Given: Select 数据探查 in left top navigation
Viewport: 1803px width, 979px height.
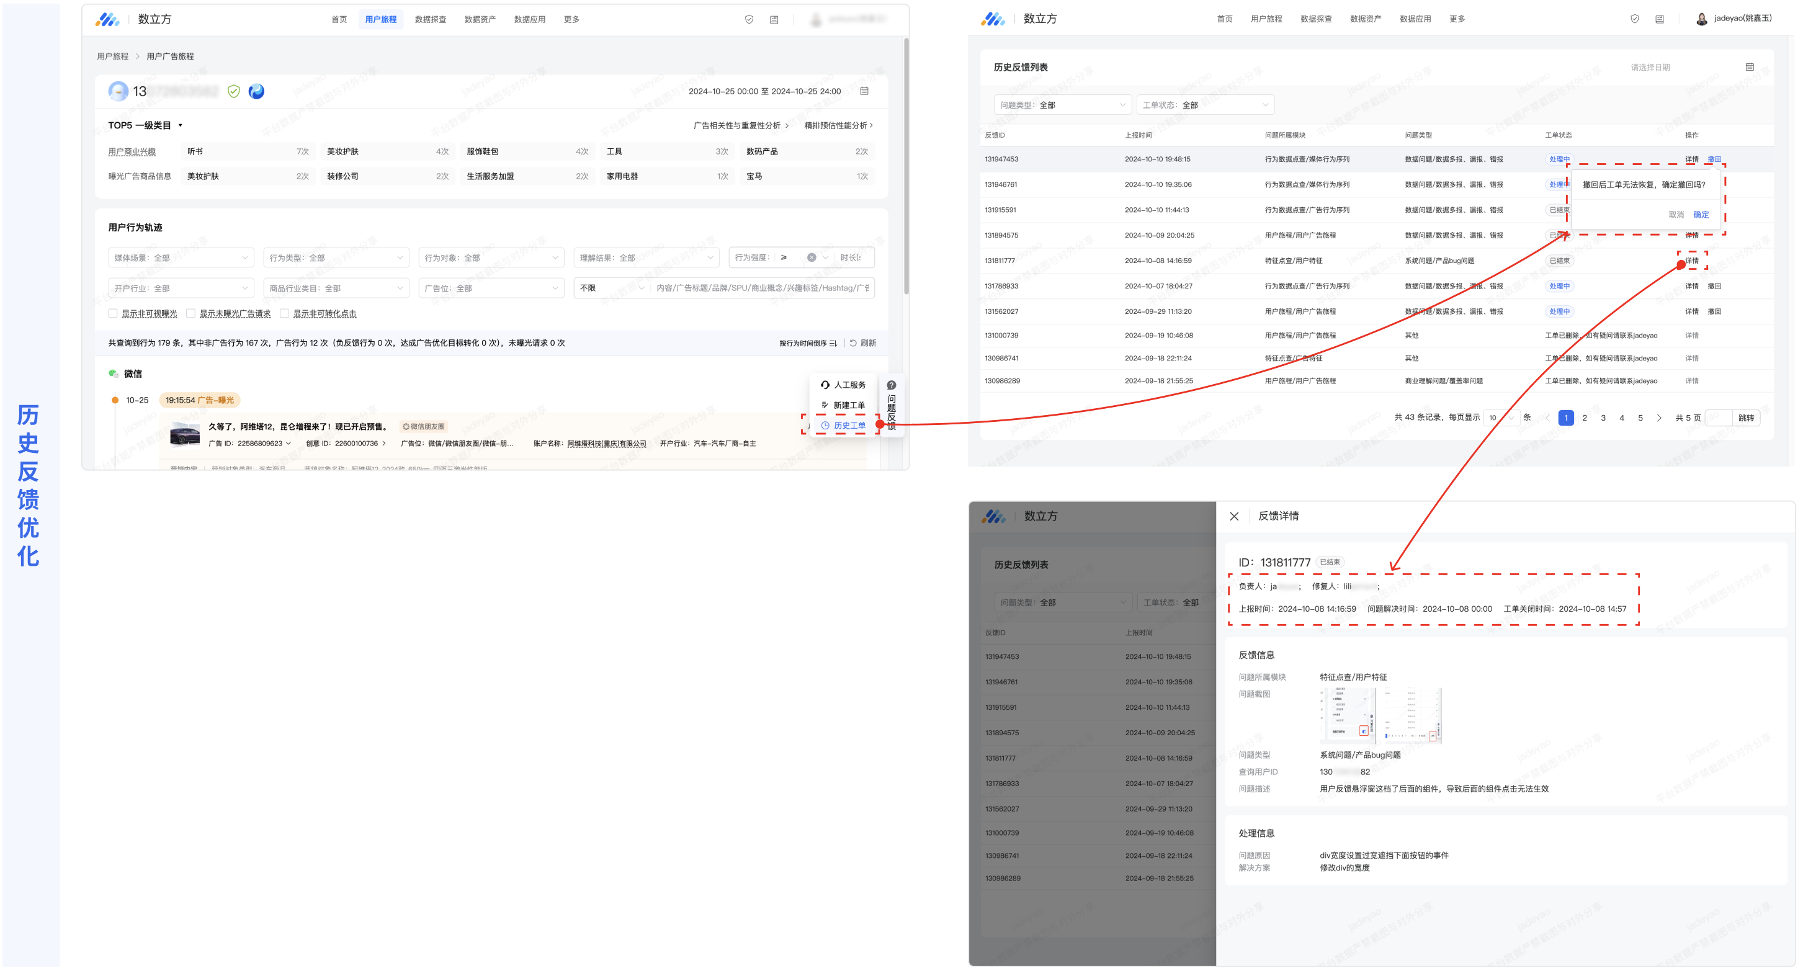Looking at the screenshot, I should coord(430,20).
